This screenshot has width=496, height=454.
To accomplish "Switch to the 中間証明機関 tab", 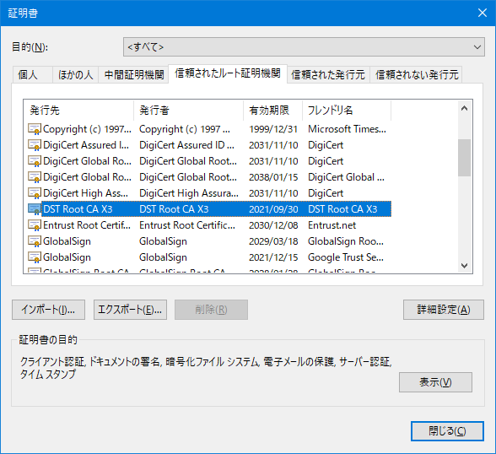I will (x=134, y=74).
